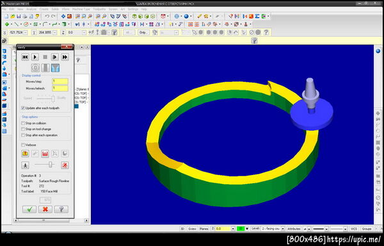Image resolution: width=384 pixels, height=246 pixels.
Task: Click the Open file folder icon
Action: 13,17
